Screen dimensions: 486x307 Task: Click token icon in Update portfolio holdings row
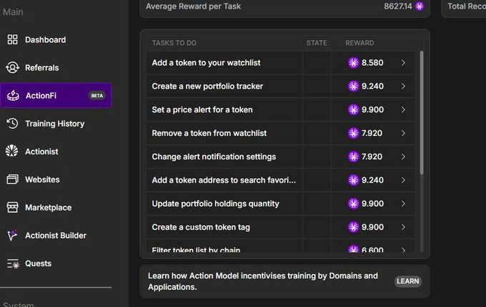[353, 204]
